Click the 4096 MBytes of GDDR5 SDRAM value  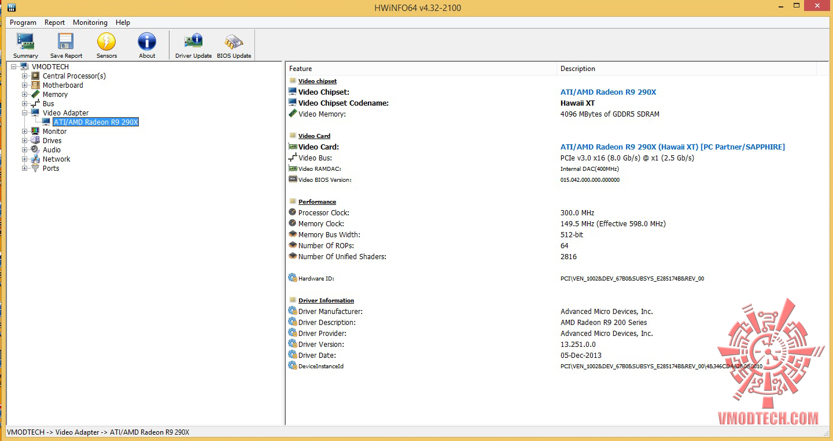pyautogui.click(x=610, y=114)
